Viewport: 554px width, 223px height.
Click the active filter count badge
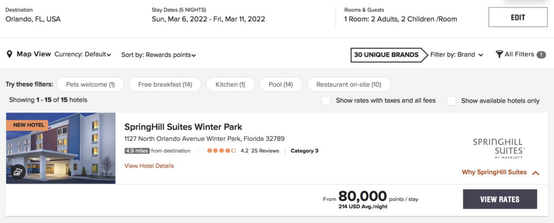point(541,55)
